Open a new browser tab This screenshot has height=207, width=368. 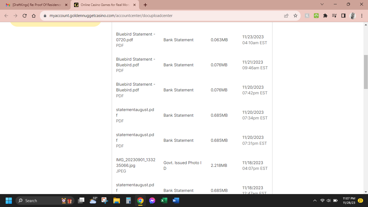pos(145,5)
